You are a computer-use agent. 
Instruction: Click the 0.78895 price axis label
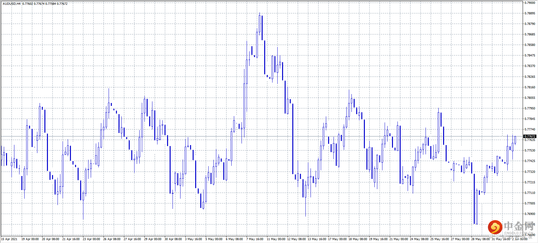[x=530, y=13]
